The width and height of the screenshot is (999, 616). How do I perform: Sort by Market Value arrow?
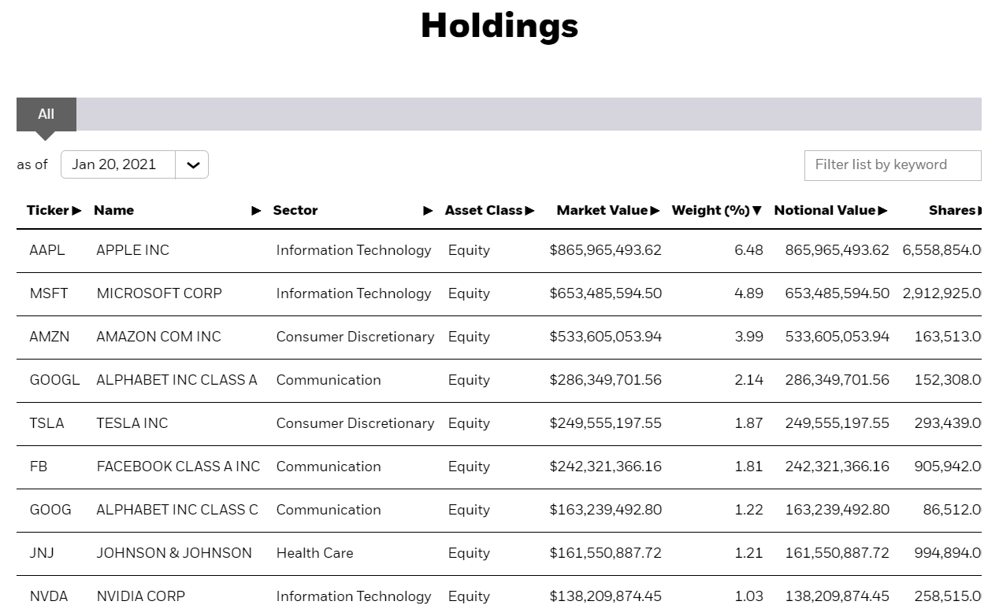click(655, 211)
